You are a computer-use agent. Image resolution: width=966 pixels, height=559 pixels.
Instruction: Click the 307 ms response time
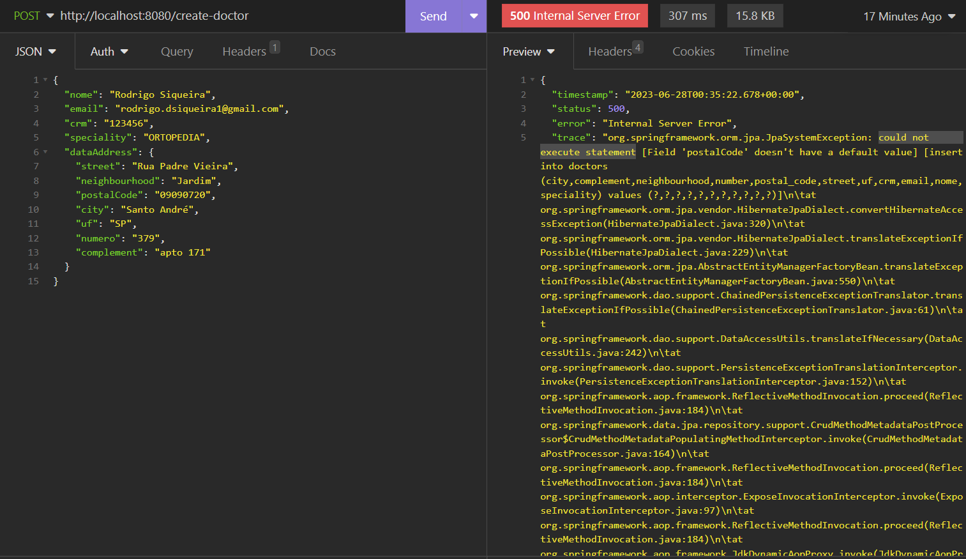tap(688, 16)
